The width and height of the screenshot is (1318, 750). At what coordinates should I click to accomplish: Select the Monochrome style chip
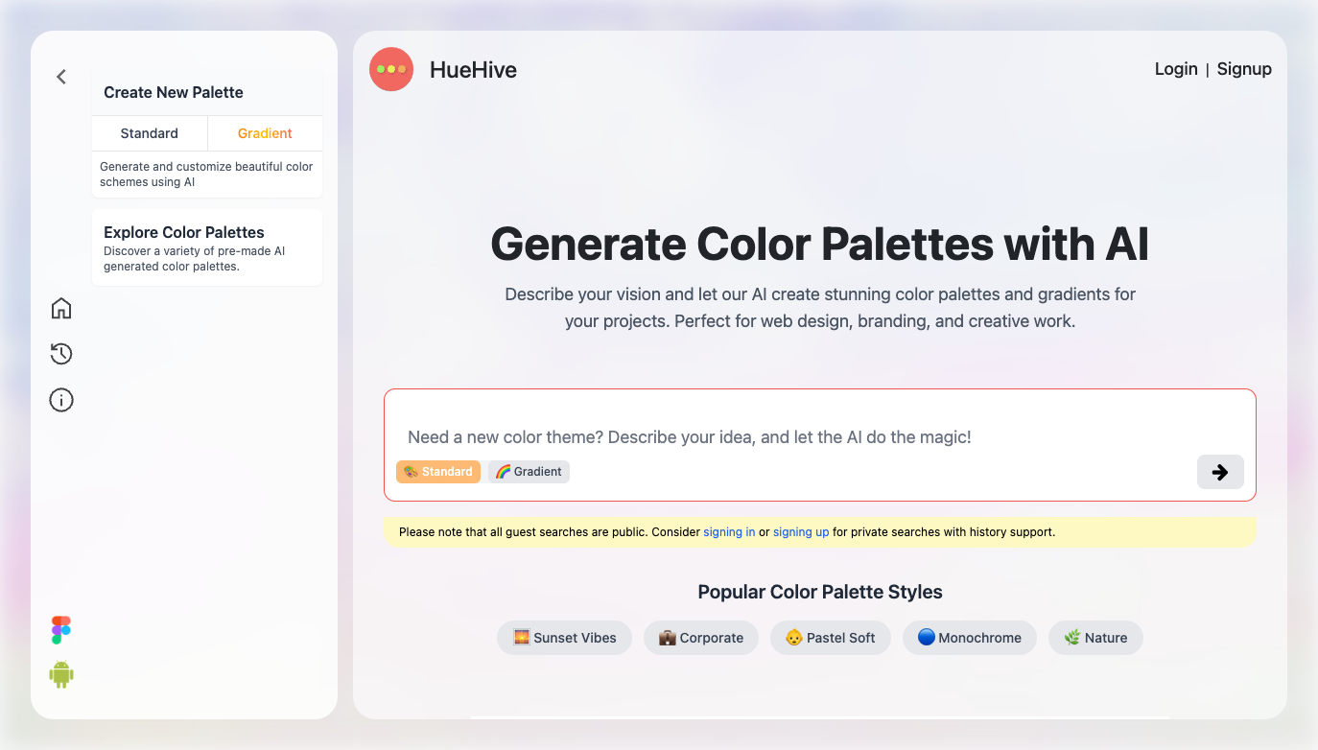[x=969, y=637]
